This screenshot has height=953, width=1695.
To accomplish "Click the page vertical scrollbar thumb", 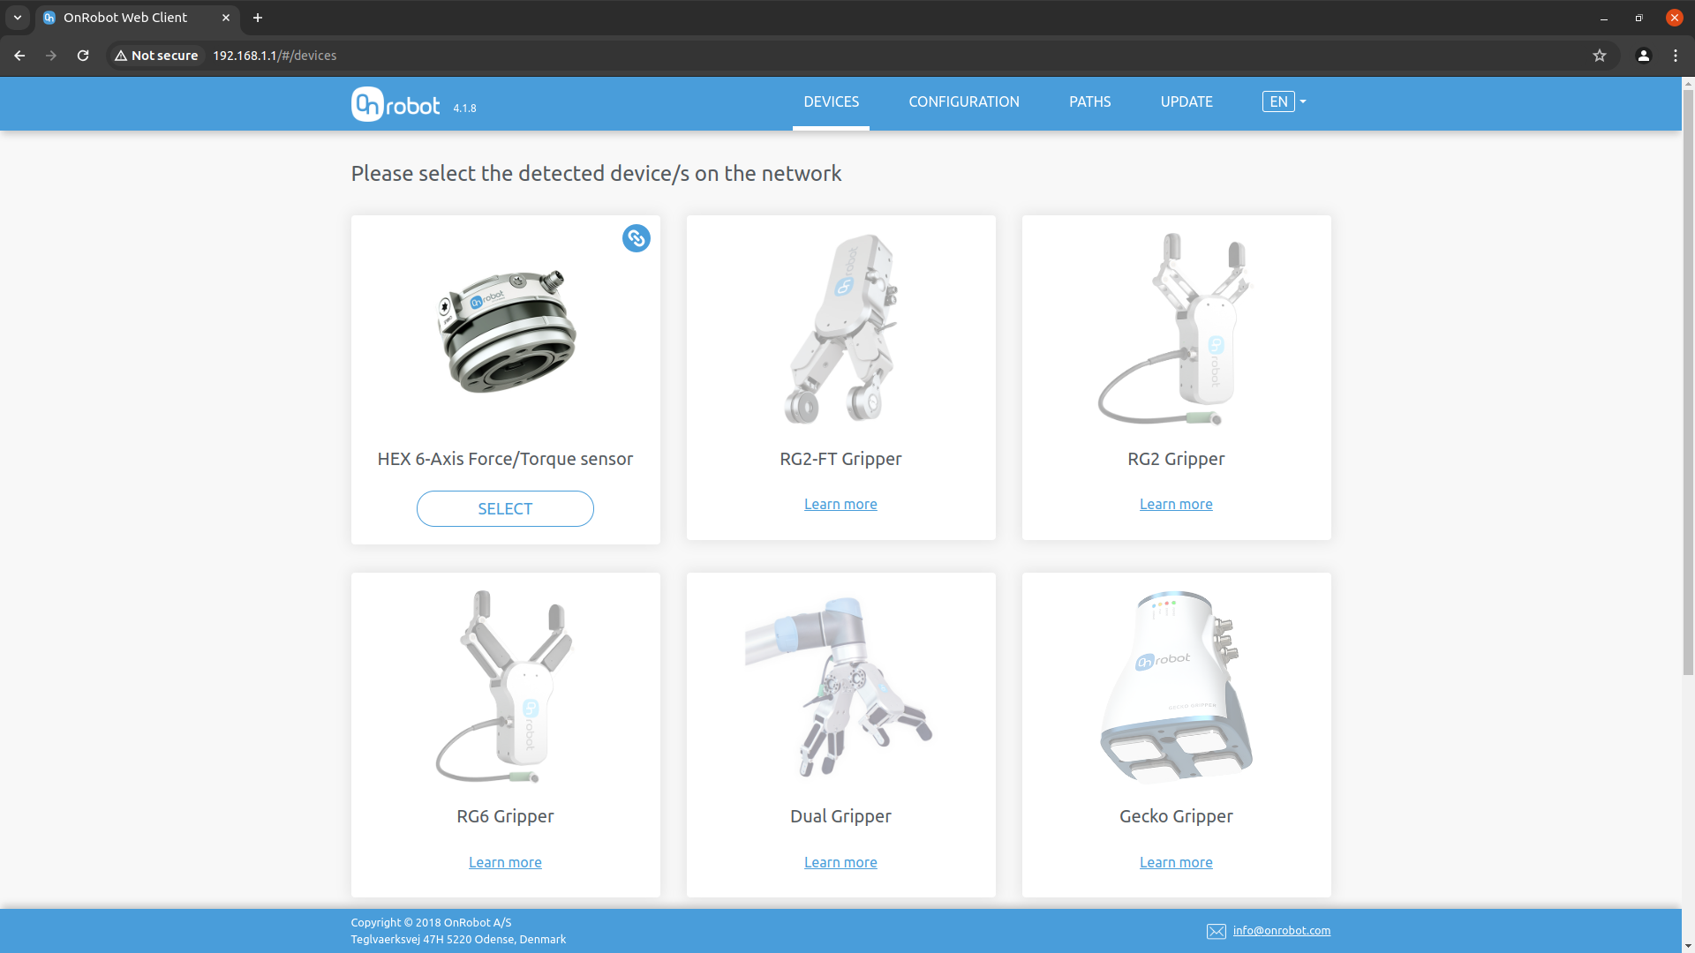I will 1688,381.
